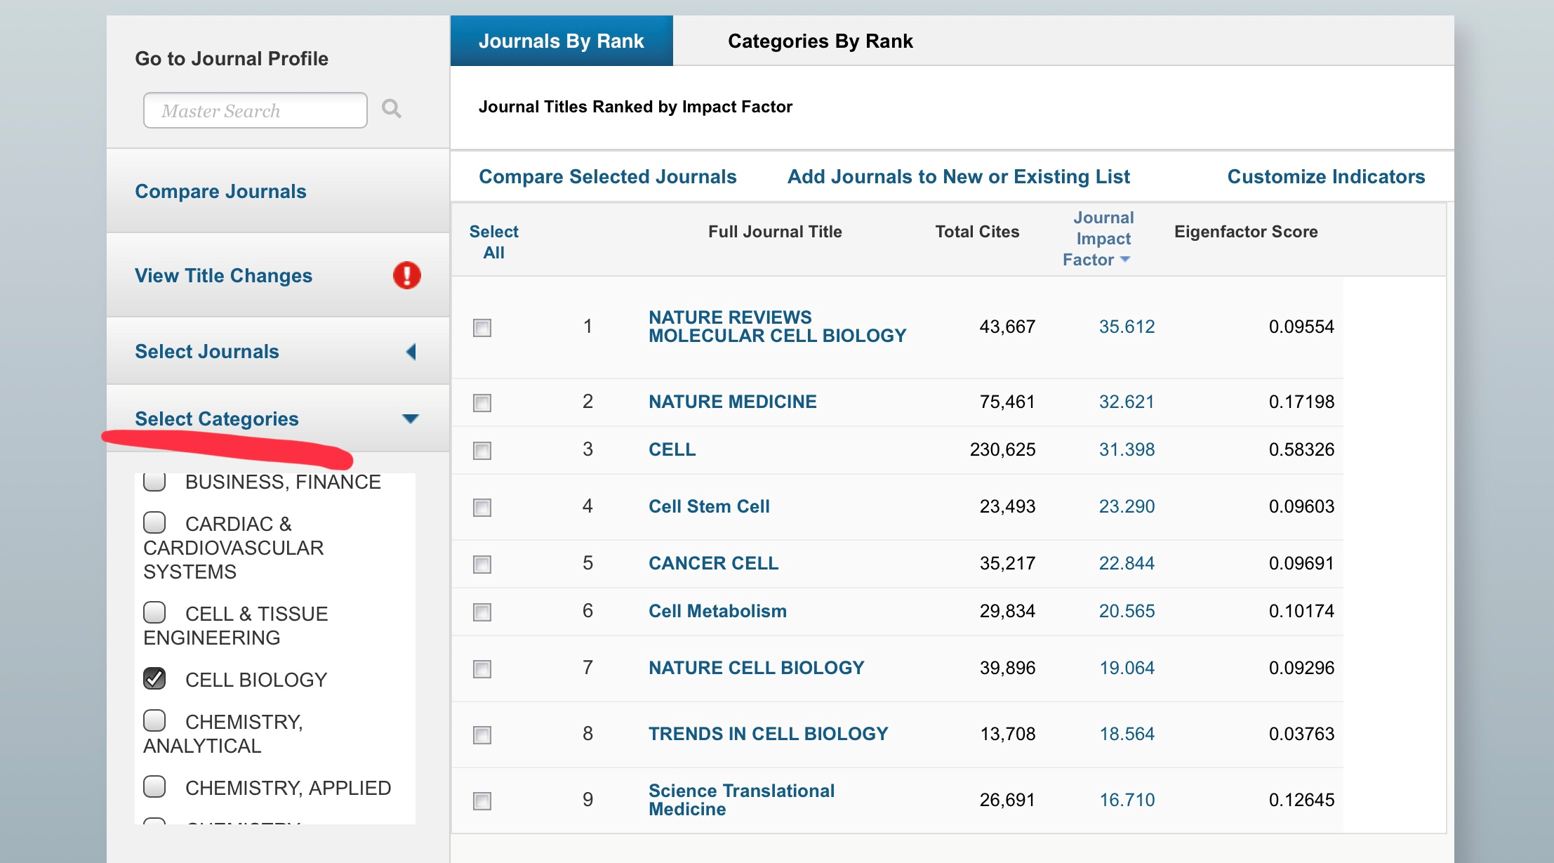
Task: Click Select All in the table header
Action: [x=493, y=242]
